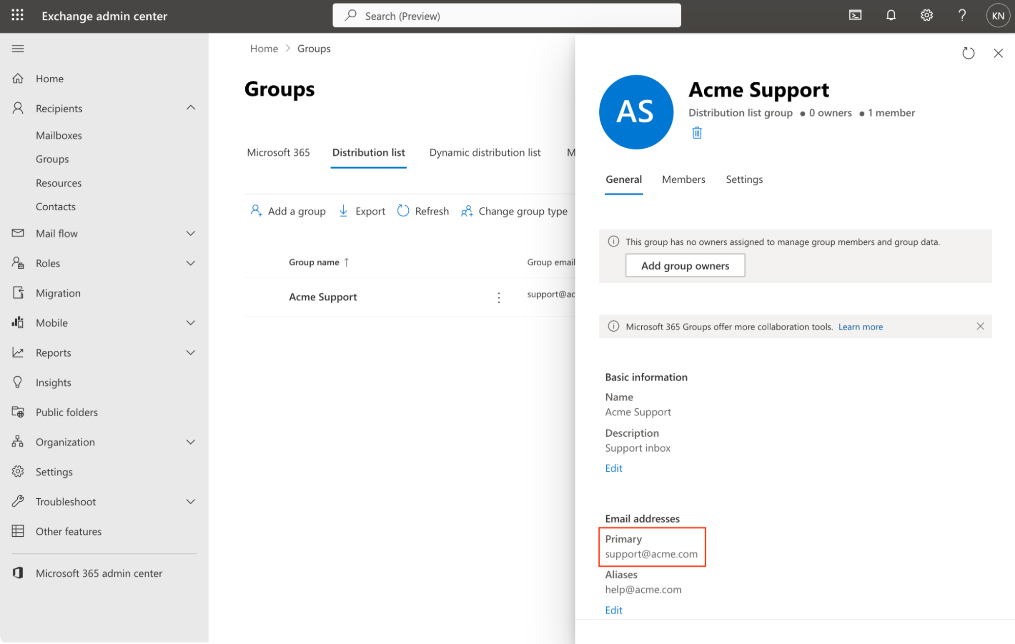
Task: Expand the Mobile section chevron
Action: [190, 323]
